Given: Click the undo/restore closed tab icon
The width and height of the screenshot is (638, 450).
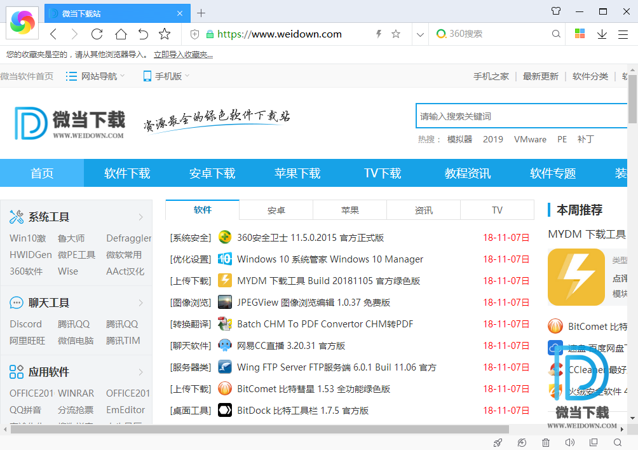Looking at the screenshot, I should [143, 34].
